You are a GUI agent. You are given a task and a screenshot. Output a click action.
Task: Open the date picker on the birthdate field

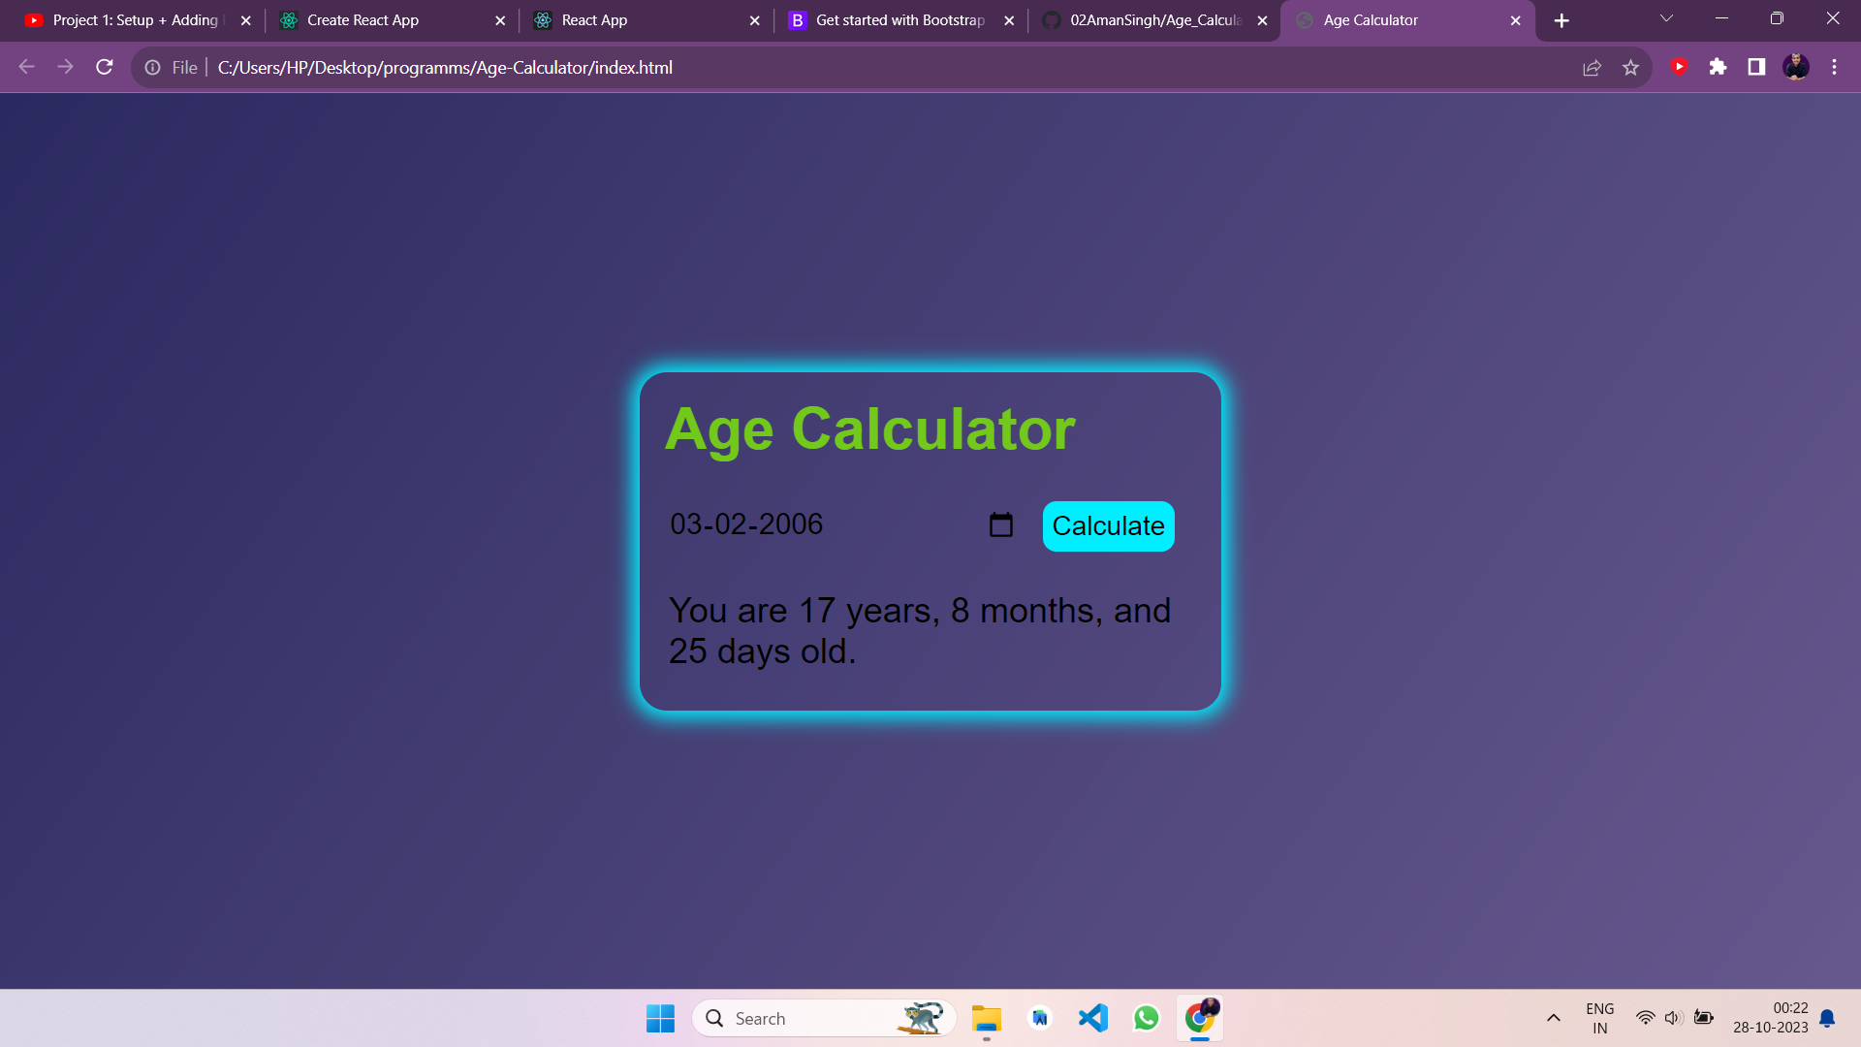1001,523
